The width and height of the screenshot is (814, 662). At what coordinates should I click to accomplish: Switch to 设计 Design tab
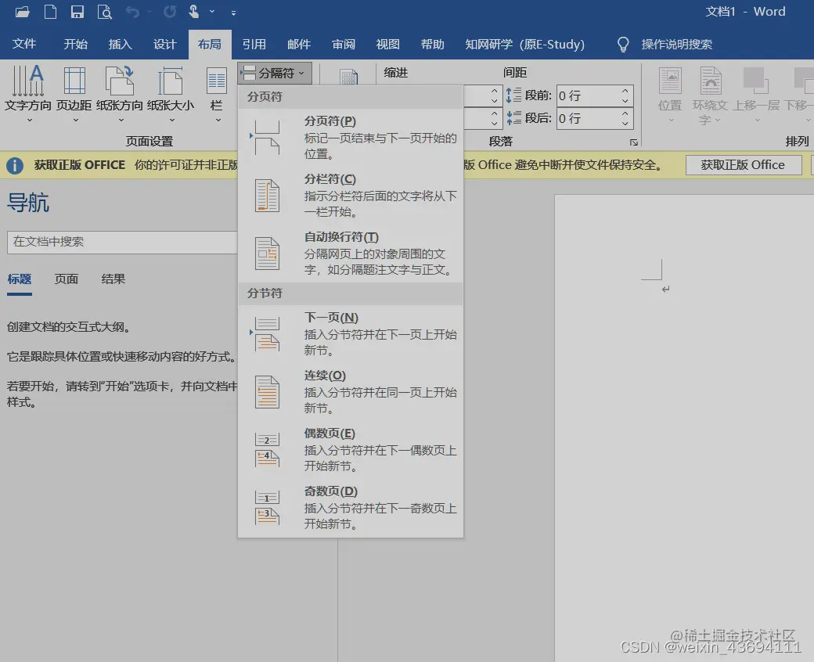[x=164, y=44]
